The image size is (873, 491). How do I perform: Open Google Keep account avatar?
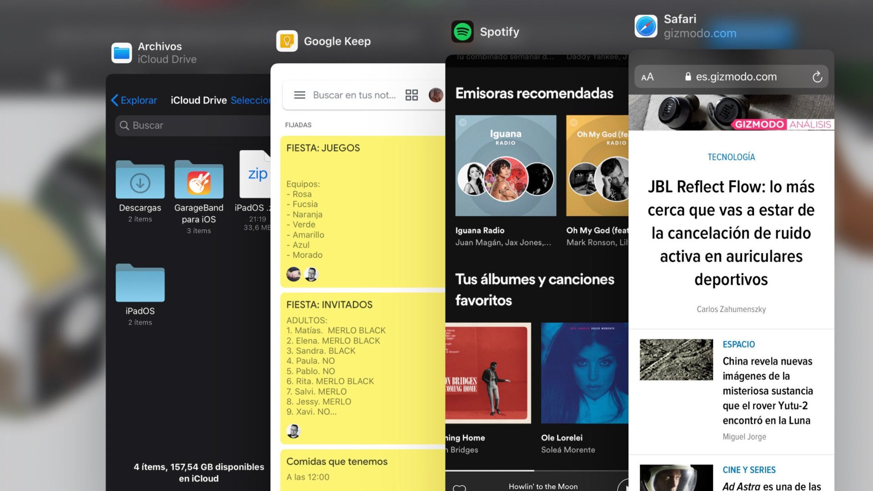point(436,95)
